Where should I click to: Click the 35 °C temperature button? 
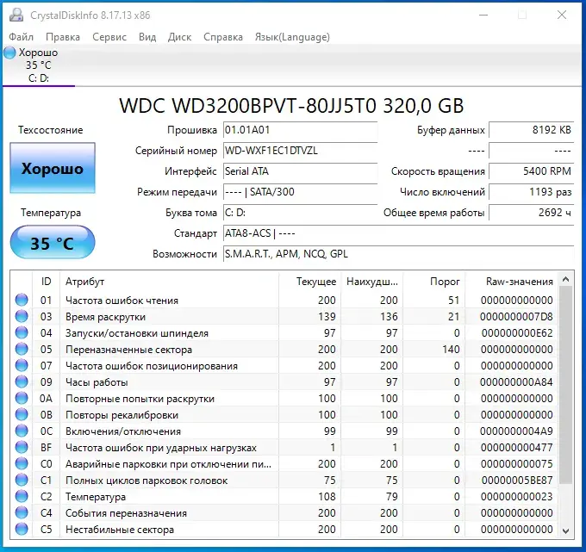(x=53, y=243)
